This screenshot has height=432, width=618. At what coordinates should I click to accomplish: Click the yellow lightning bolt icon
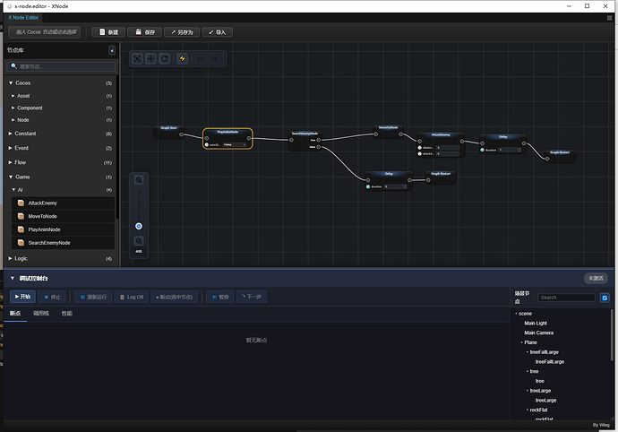[x=182, y=59]
